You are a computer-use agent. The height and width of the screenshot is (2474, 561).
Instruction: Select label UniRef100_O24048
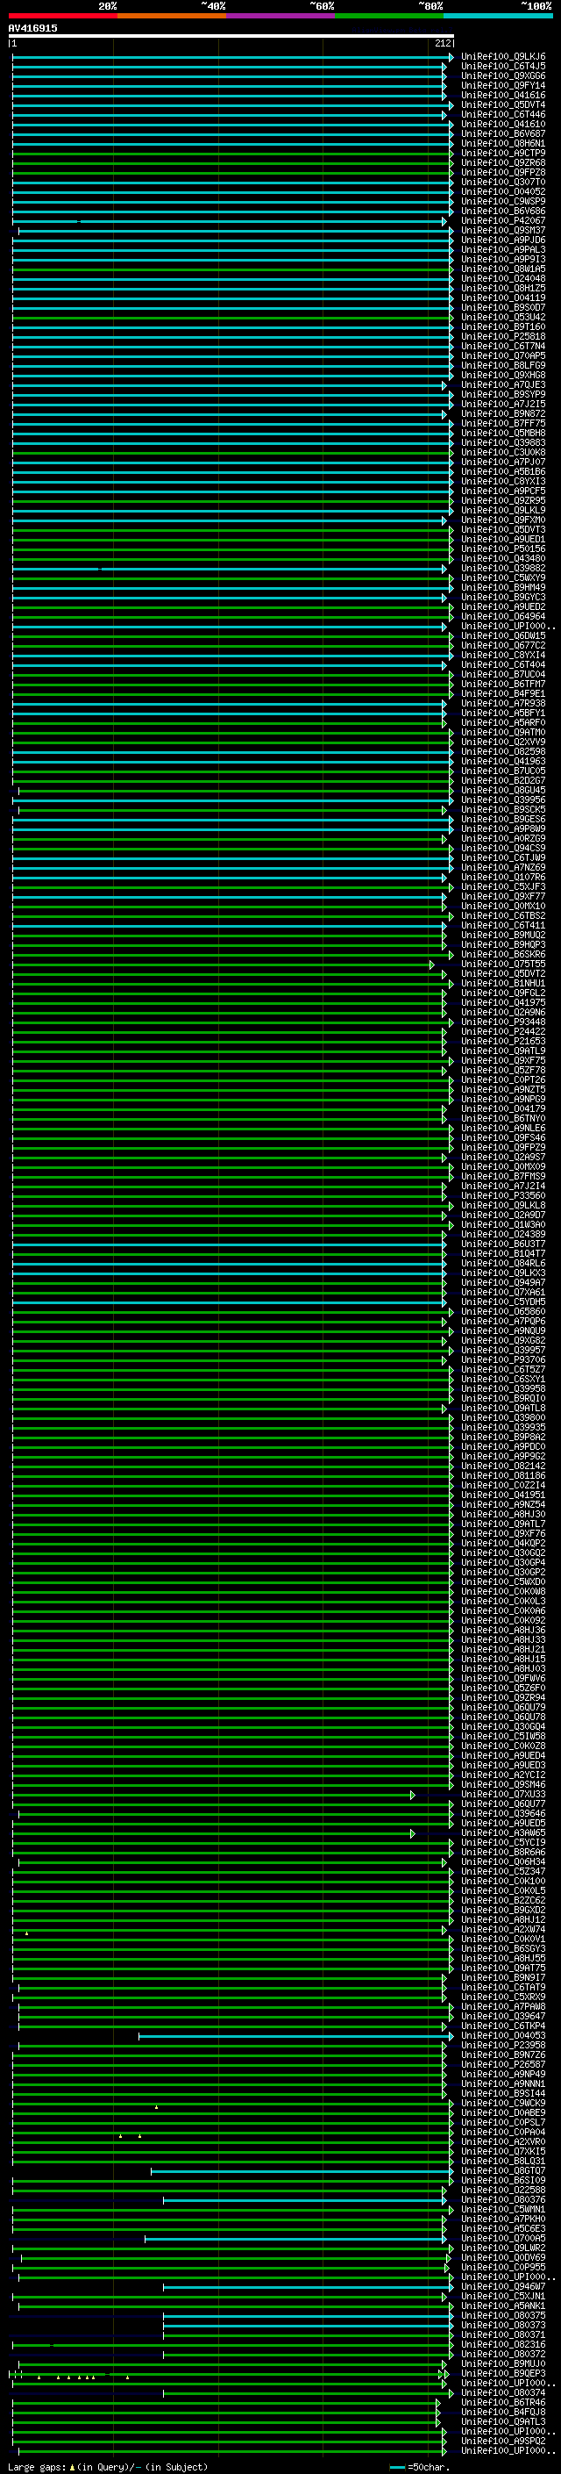pyautogui.click(x=502, y=278)
